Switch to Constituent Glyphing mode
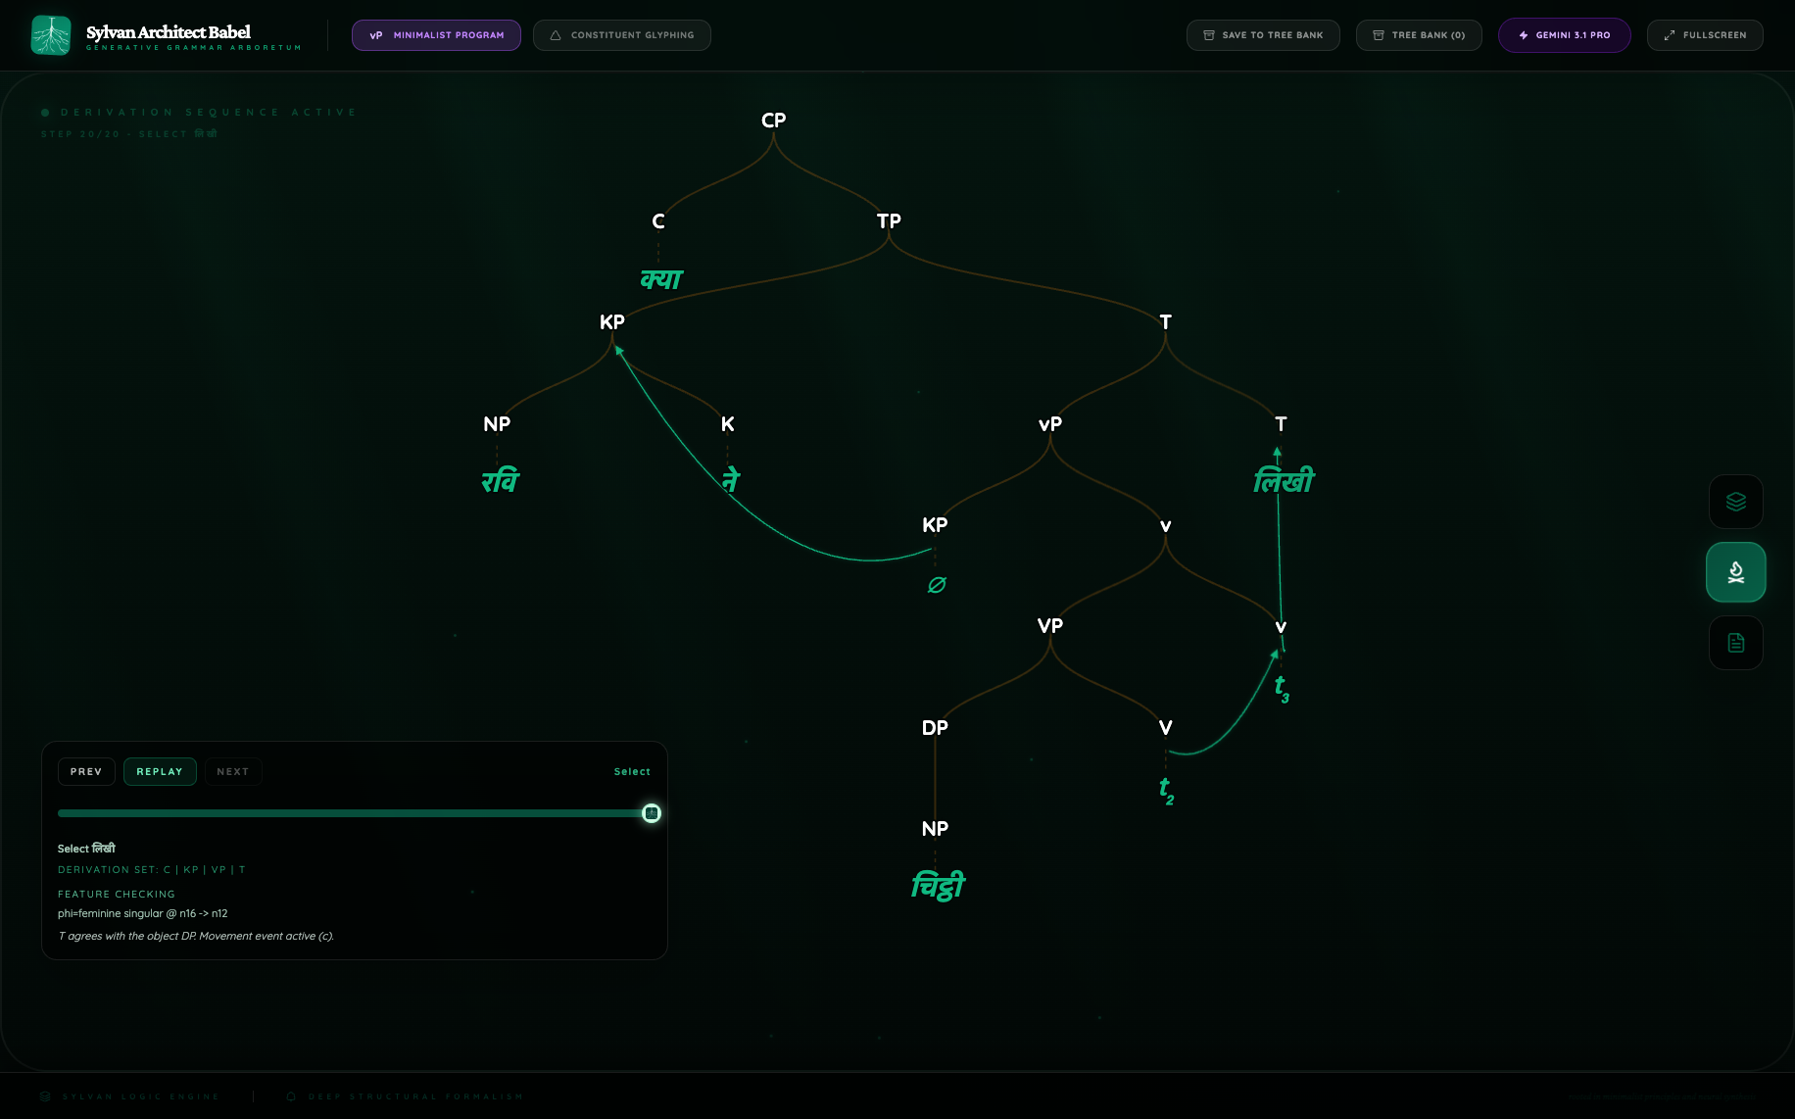The image size is (1795, 1119). pyautogui.click(x=621, y=35)
